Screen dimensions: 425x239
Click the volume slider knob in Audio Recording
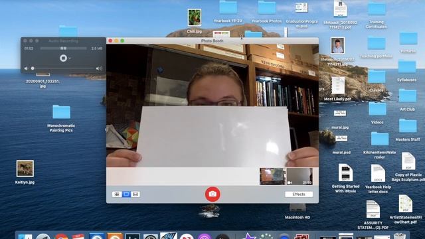point(33,68)
